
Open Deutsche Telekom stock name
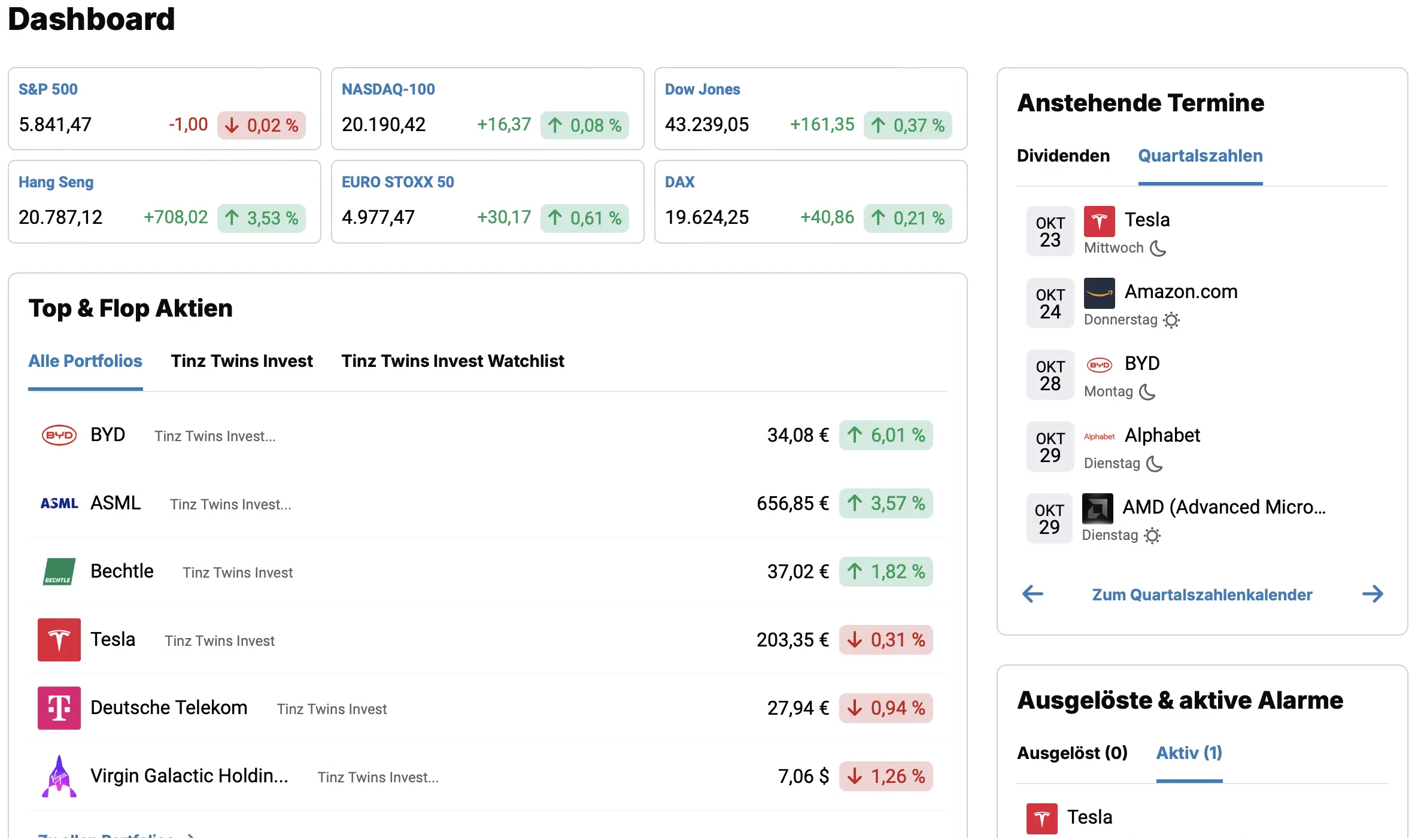(x=169, y=708)
